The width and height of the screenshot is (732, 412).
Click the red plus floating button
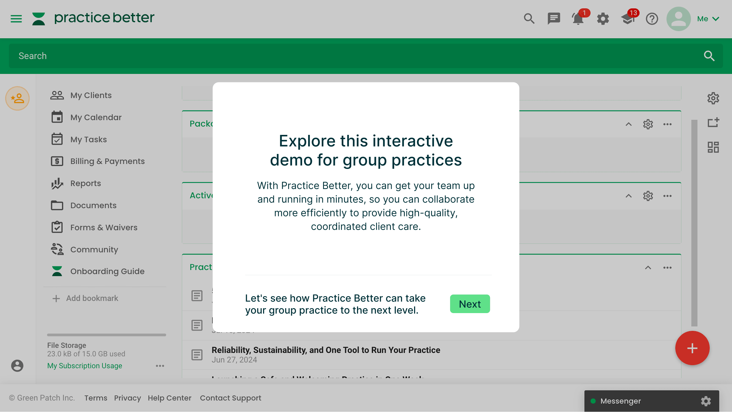tap(692, 348)
